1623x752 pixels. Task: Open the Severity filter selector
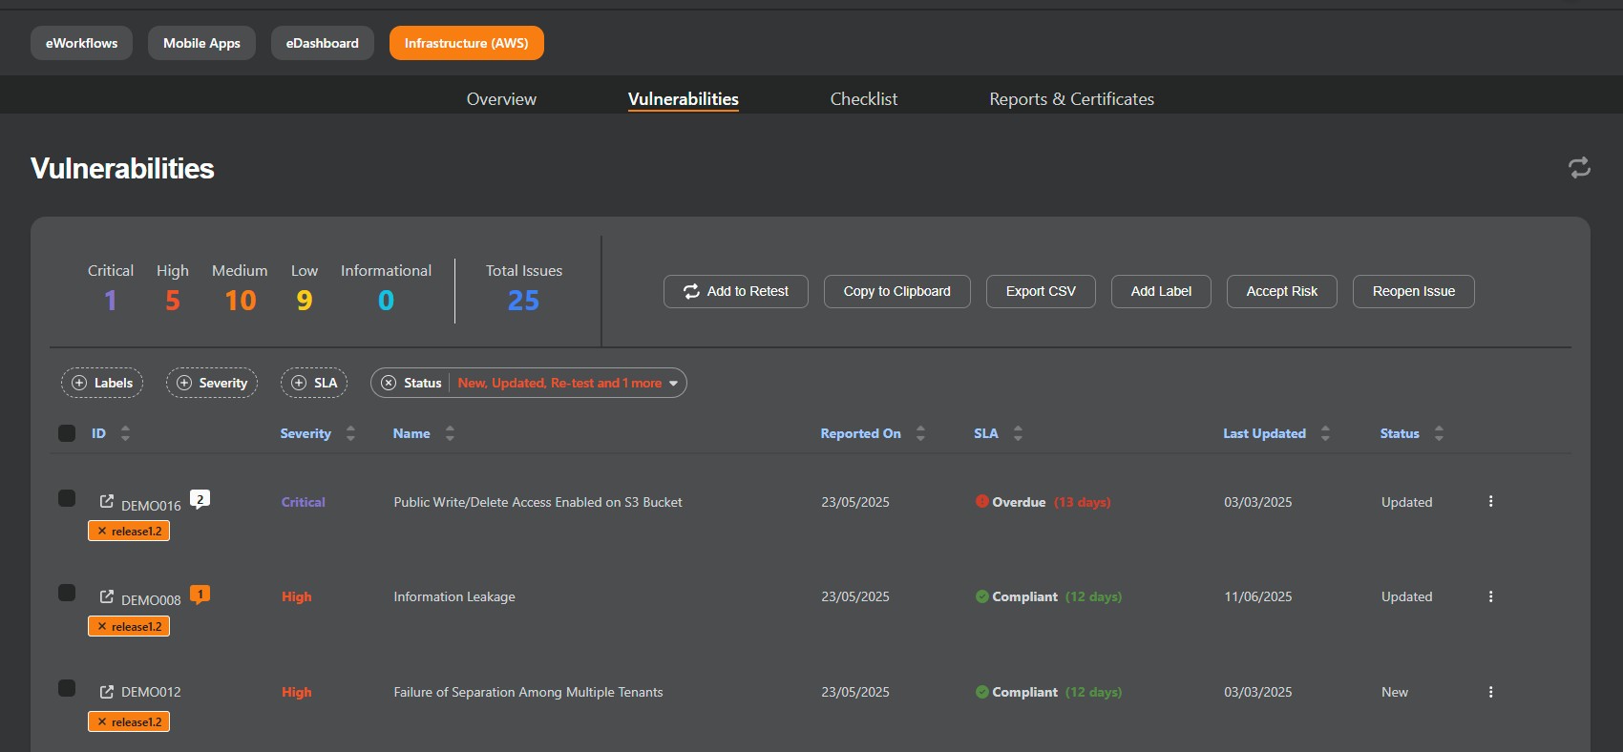coord(212,383)
